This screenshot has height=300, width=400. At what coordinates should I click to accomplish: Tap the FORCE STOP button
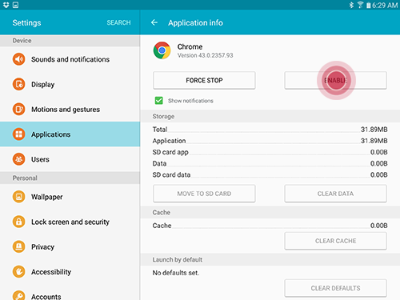pos(204,80)
